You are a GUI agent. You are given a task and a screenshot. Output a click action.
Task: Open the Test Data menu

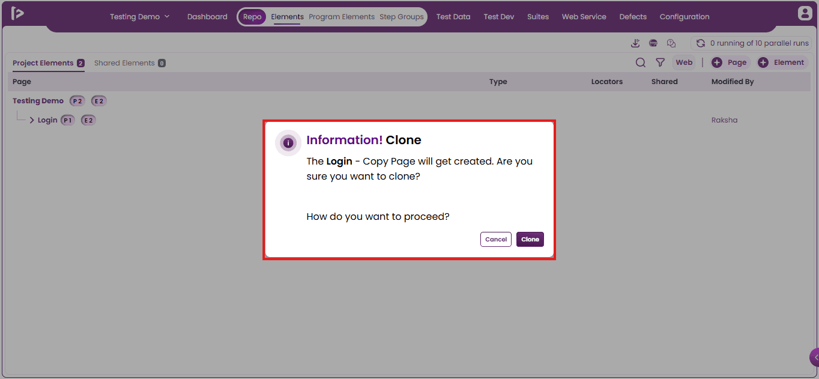tap(453, 17)
